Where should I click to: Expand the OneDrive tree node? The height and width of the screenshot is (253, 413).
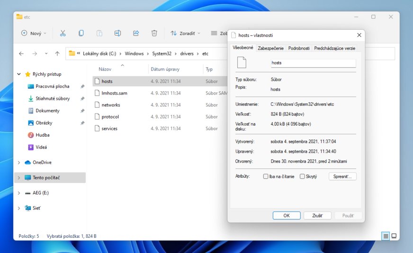19,163
